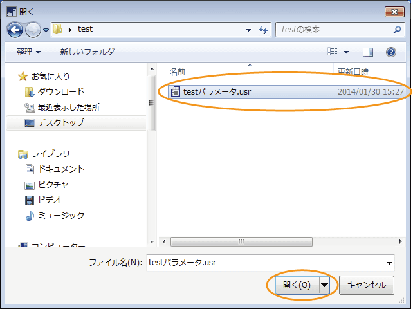Open 最近表示した場所
The width and height of the screenshot is (413, 309).
tap(68, 107)
